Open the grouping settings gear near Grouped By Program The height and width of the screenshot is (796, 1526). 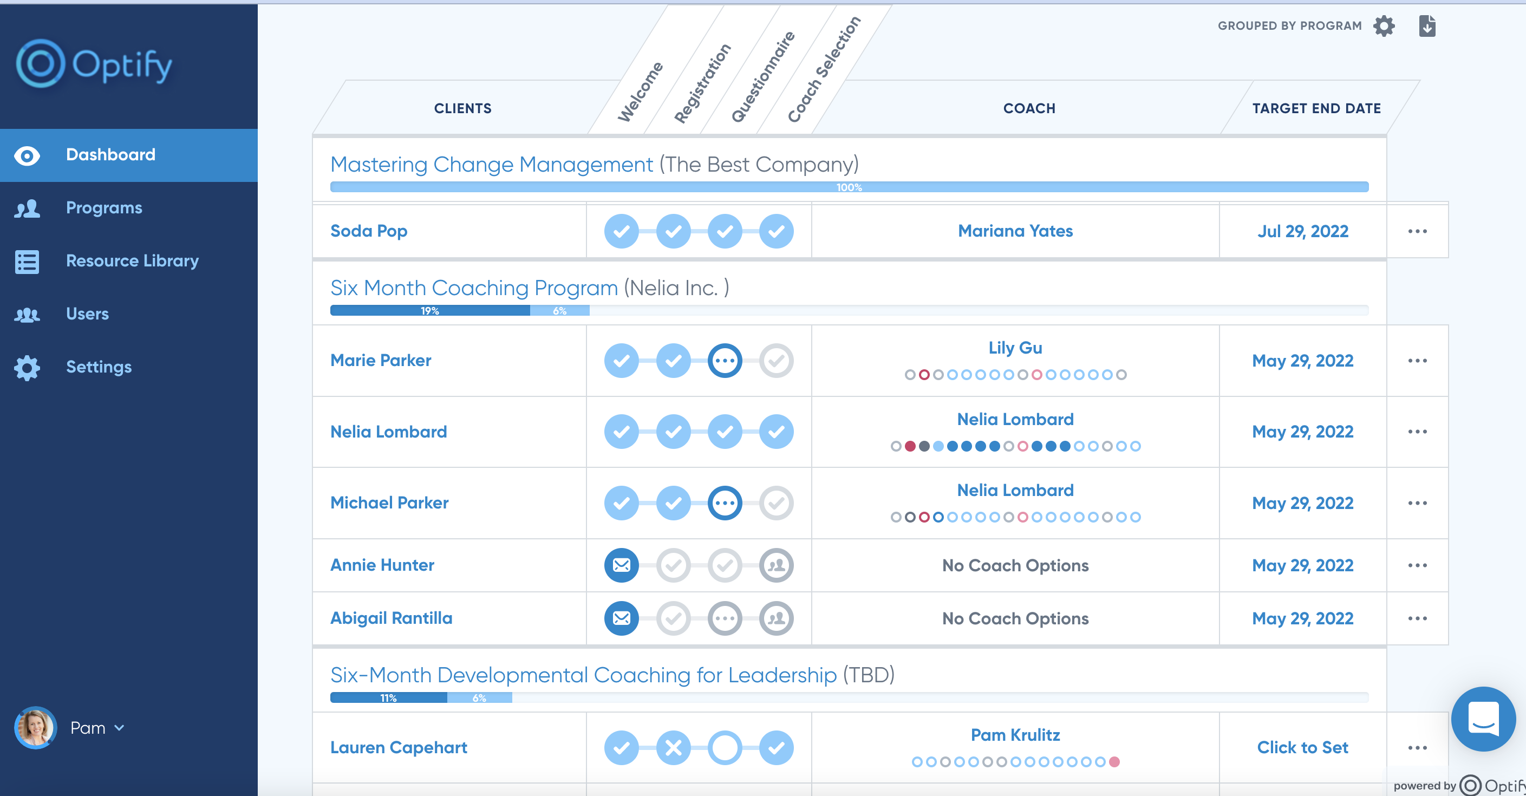(1384, 26)
